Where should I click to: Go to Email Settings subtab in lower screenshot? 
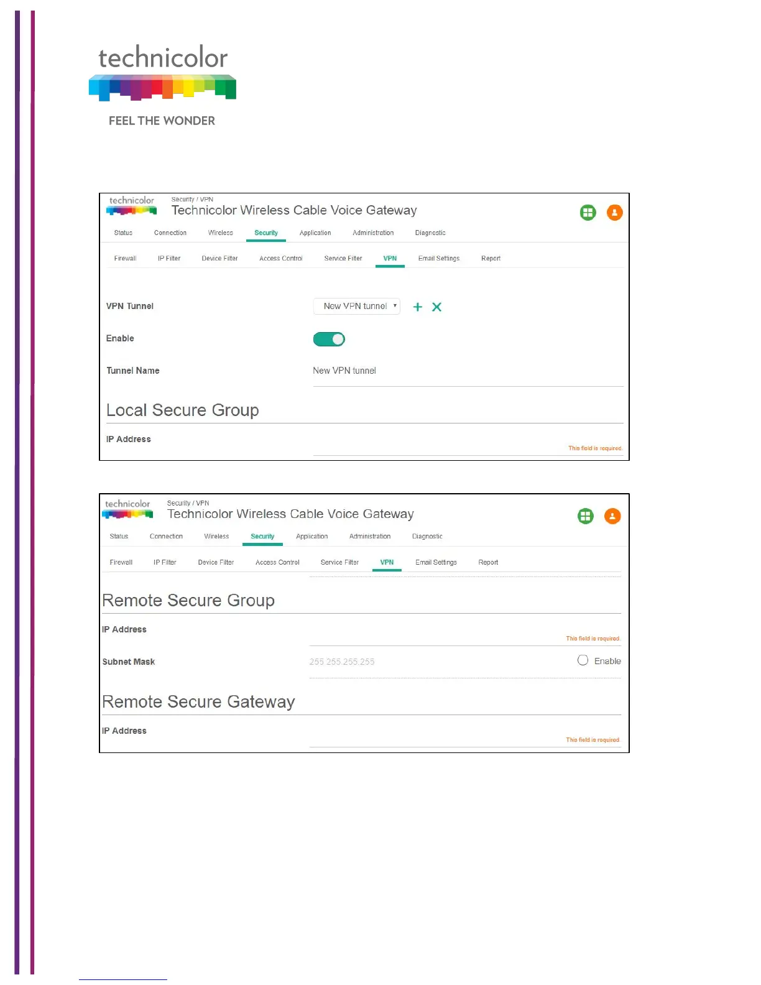[x=436, y=562]
